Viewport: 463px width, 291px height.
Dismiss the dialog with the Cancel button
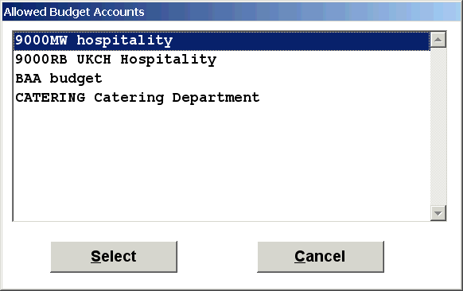point(321,257)
